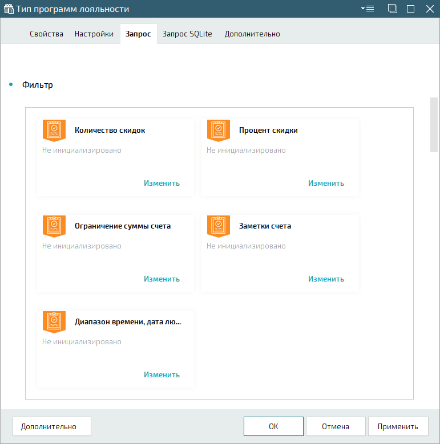This screenshot has width=440, height=444.
Task: Click Не инициализировано under Процент скидки
Action: (x=246, y=150)
